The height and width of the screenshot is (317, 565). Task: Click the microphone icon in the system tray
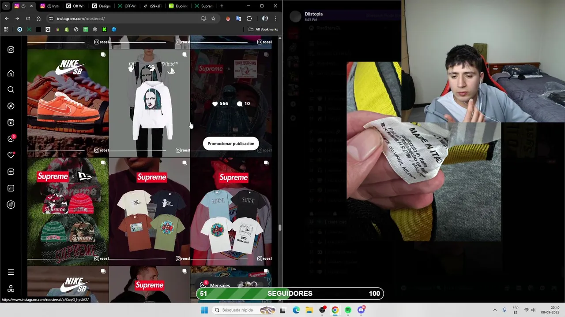tap(505, 310)
